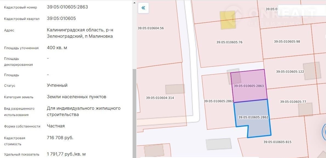Click the cadastral quarter value 39:05:010605

click(x=61, y=19)
